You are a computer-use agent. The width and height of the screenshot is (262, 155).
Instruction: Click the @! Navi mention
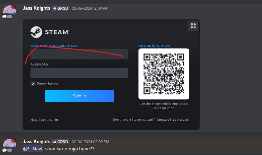[33, 149]
